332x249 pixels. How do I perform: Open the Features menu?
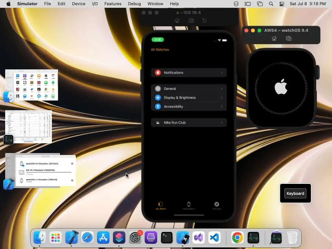pos(113,4)
